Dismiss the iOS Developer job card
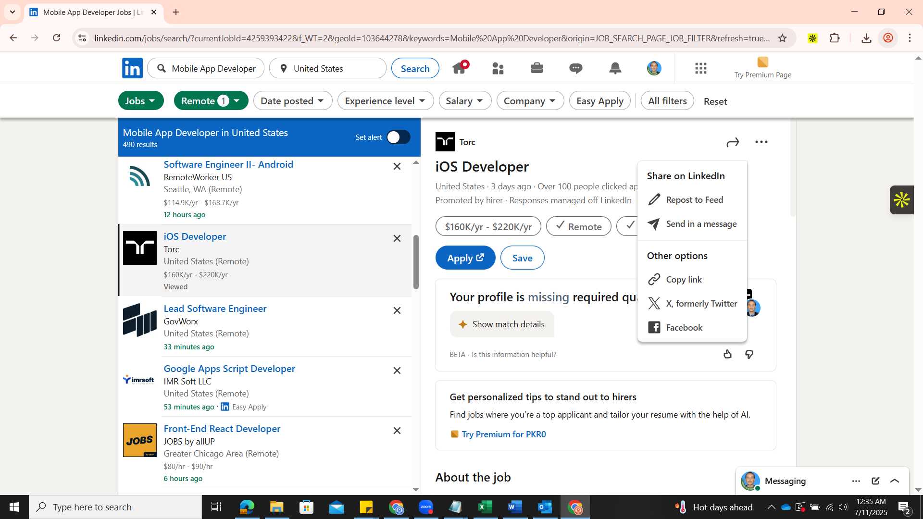The width and height of the screenshot is (923, 519). coord(397,238)
